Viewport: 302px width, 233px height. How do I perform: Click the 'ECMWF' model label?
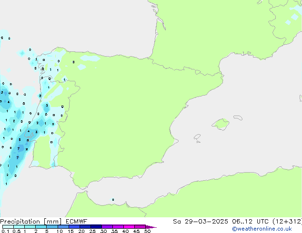click(77, 222)
